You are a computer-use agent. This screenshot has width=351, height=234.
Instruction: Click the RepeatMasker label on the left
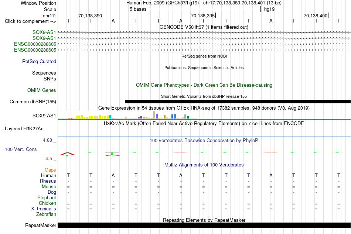click(x=41, y=225)
